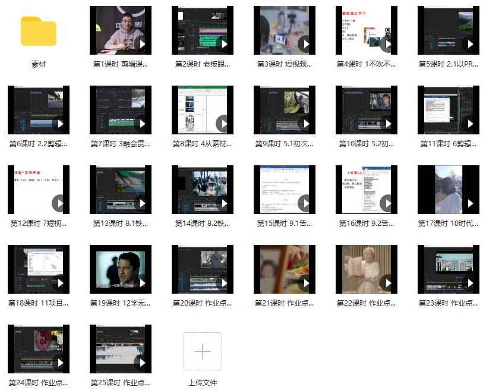Viewport: 483px width, 390px height.
Task: Play 第12课时 video via its play icon
Action: tap(58, 203)
